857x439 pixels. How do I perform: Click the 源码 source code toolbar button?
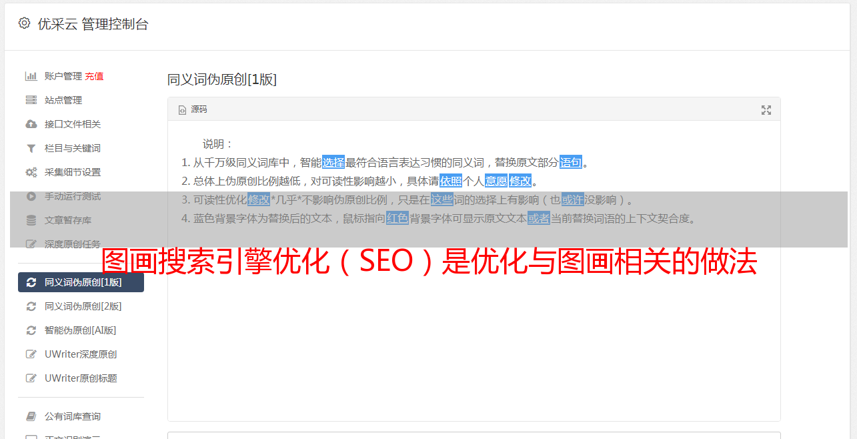[x=193, y=109]
